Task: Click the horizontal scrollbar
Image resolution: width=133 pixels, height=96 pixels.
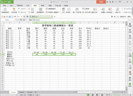Action: click(x=95, y=92)
